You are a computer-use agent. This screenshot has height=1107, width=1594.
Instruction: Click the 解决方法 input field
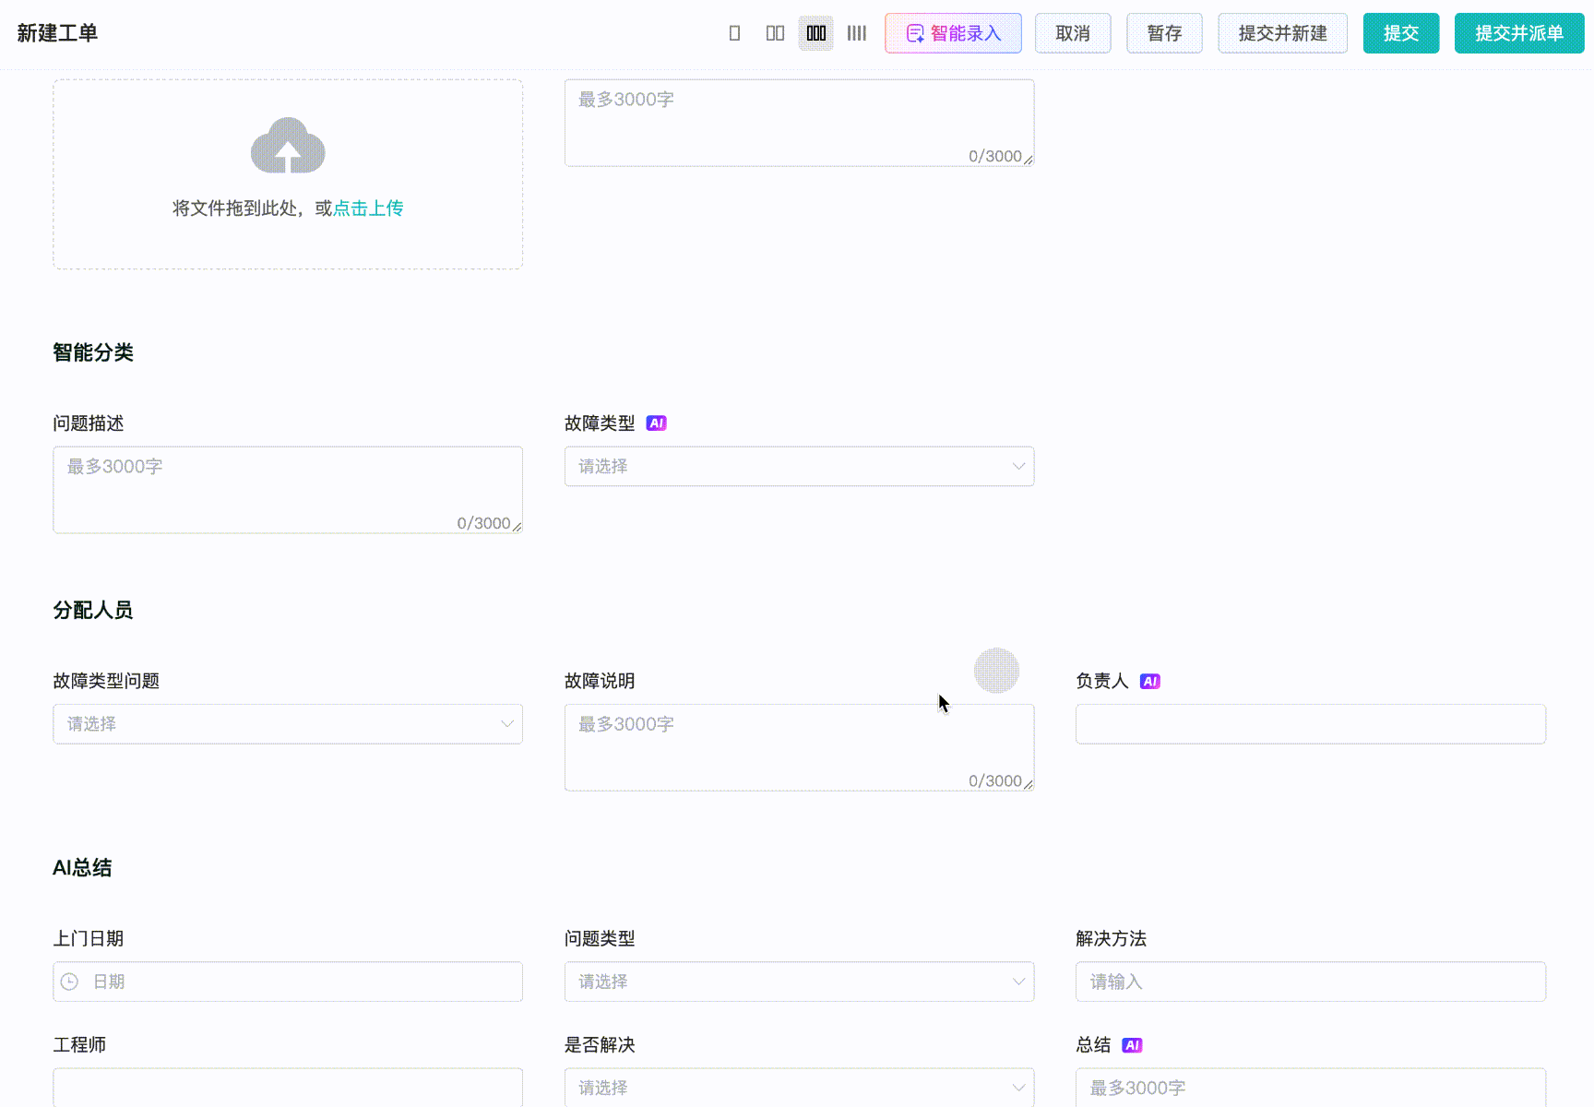click(1310, 982)
